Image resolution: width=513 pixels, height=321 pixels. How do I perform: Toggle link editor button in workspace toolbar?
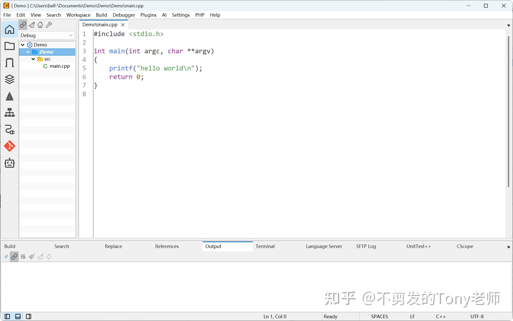coord(23,25)
